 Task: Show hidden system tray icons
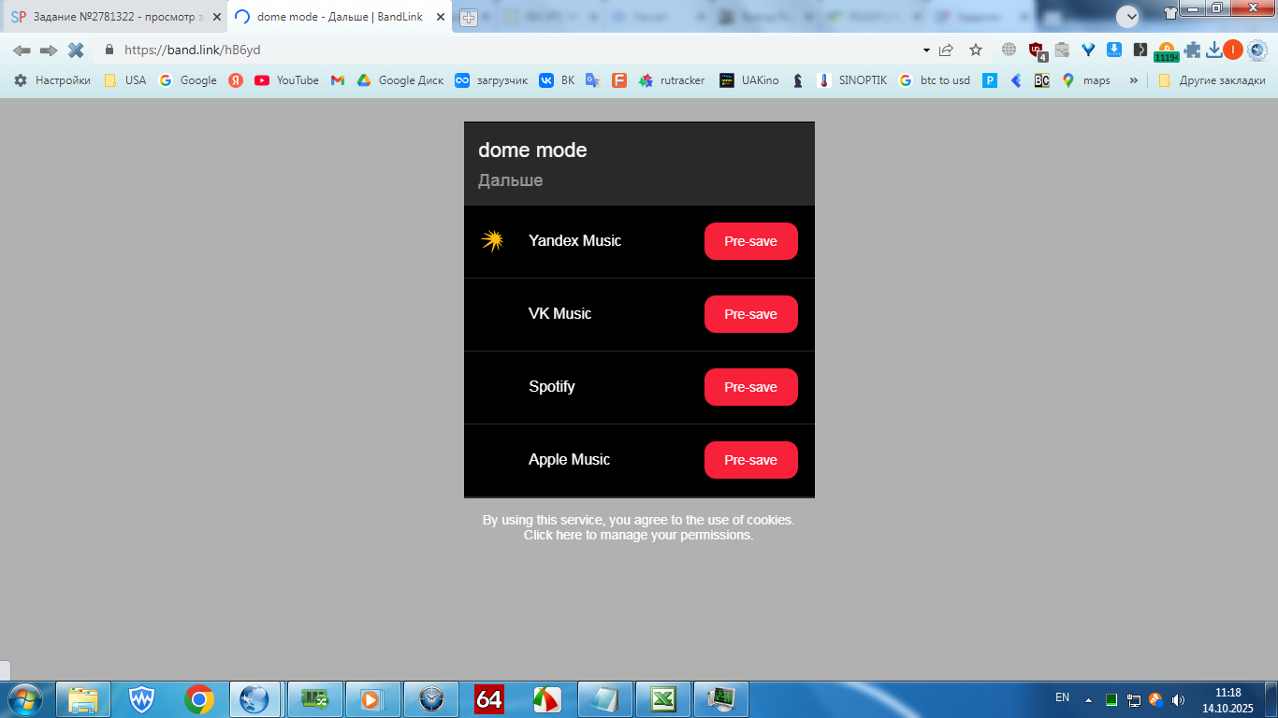(1088, 699)
